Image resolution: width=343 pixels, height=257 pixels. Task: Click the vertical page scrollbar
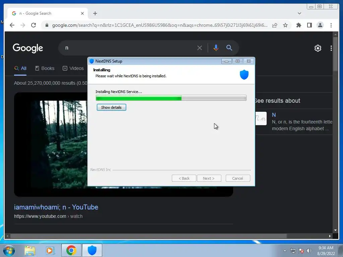[x=335, y=54]
